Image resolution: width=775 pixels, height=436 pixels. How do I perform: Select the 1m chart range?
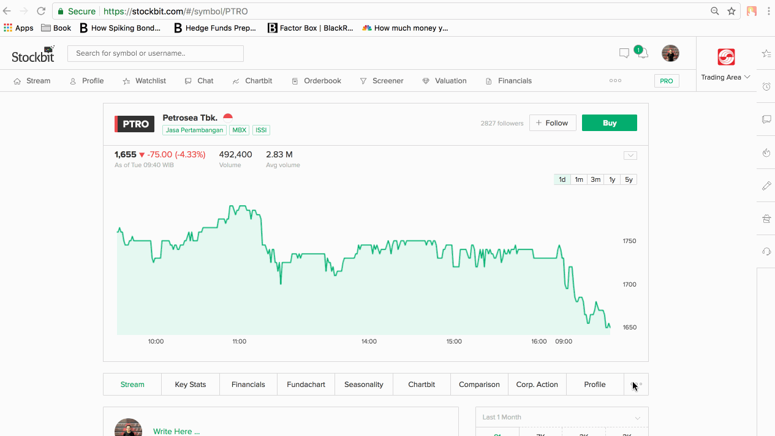579,179
